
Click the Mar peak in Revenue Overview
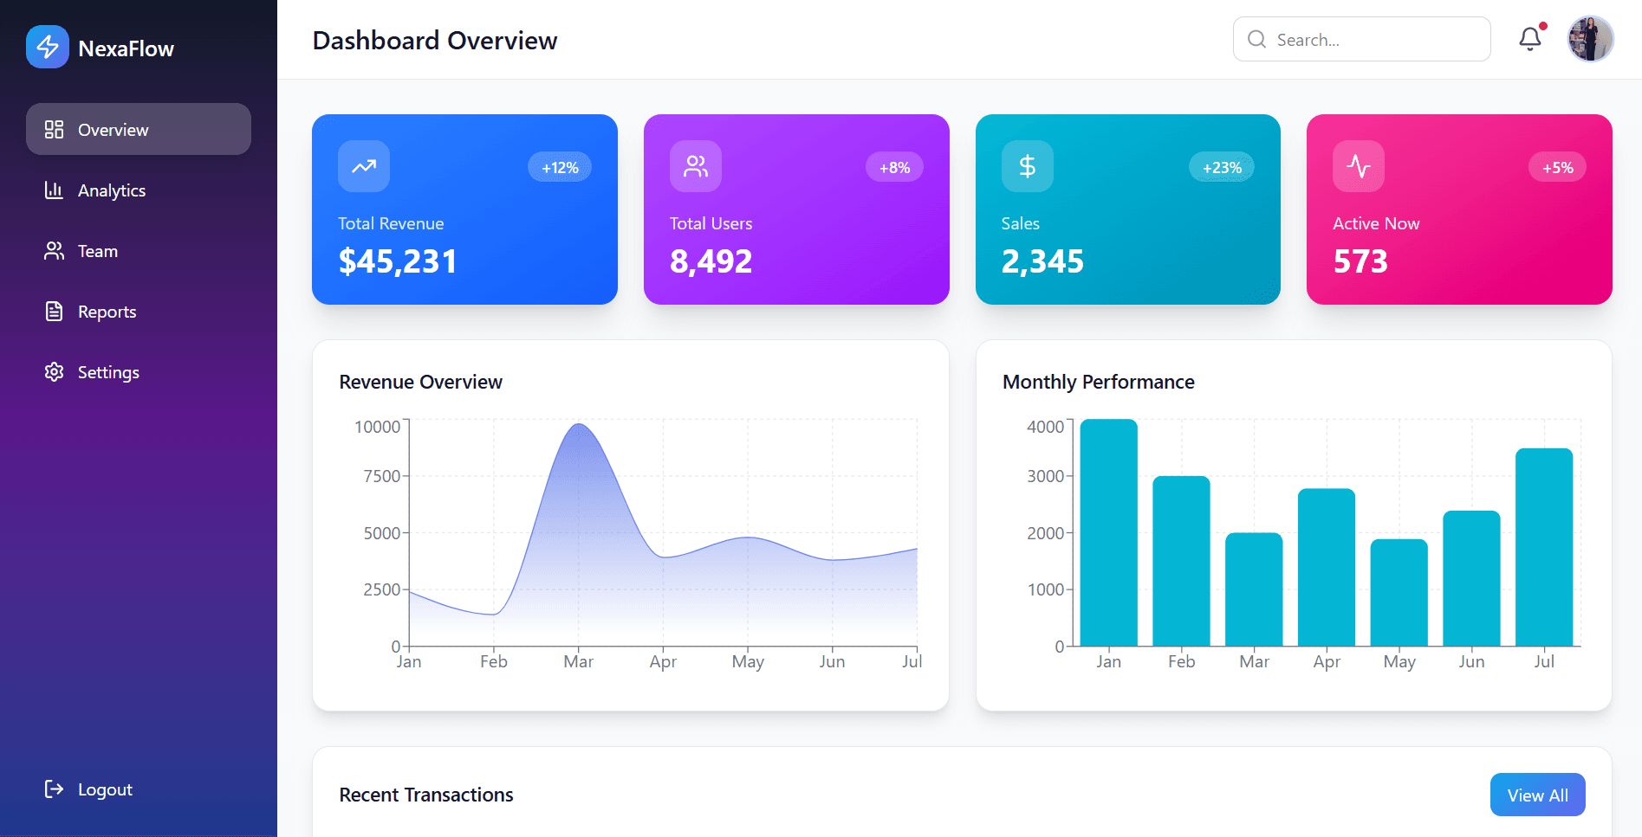(579, 424)
